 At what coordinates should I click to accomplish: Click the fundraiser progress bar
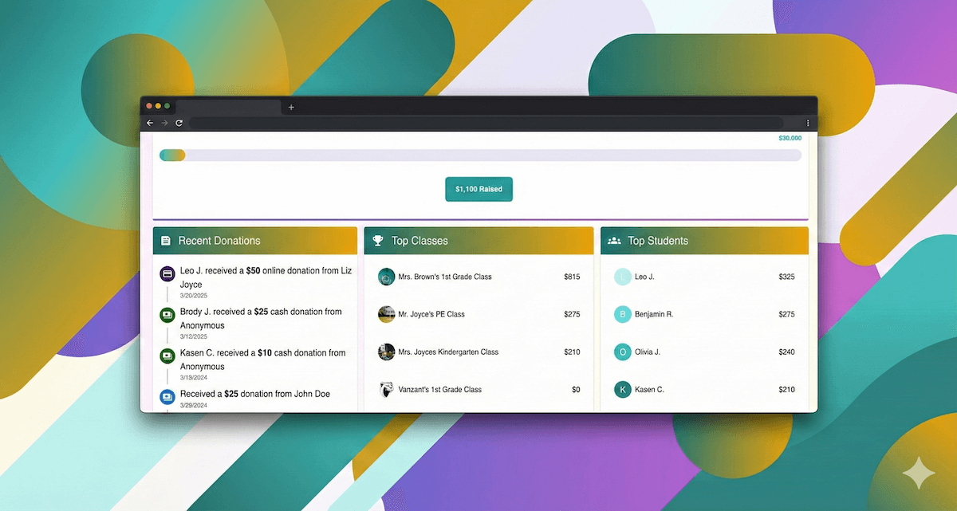click(x=478, y=155)
